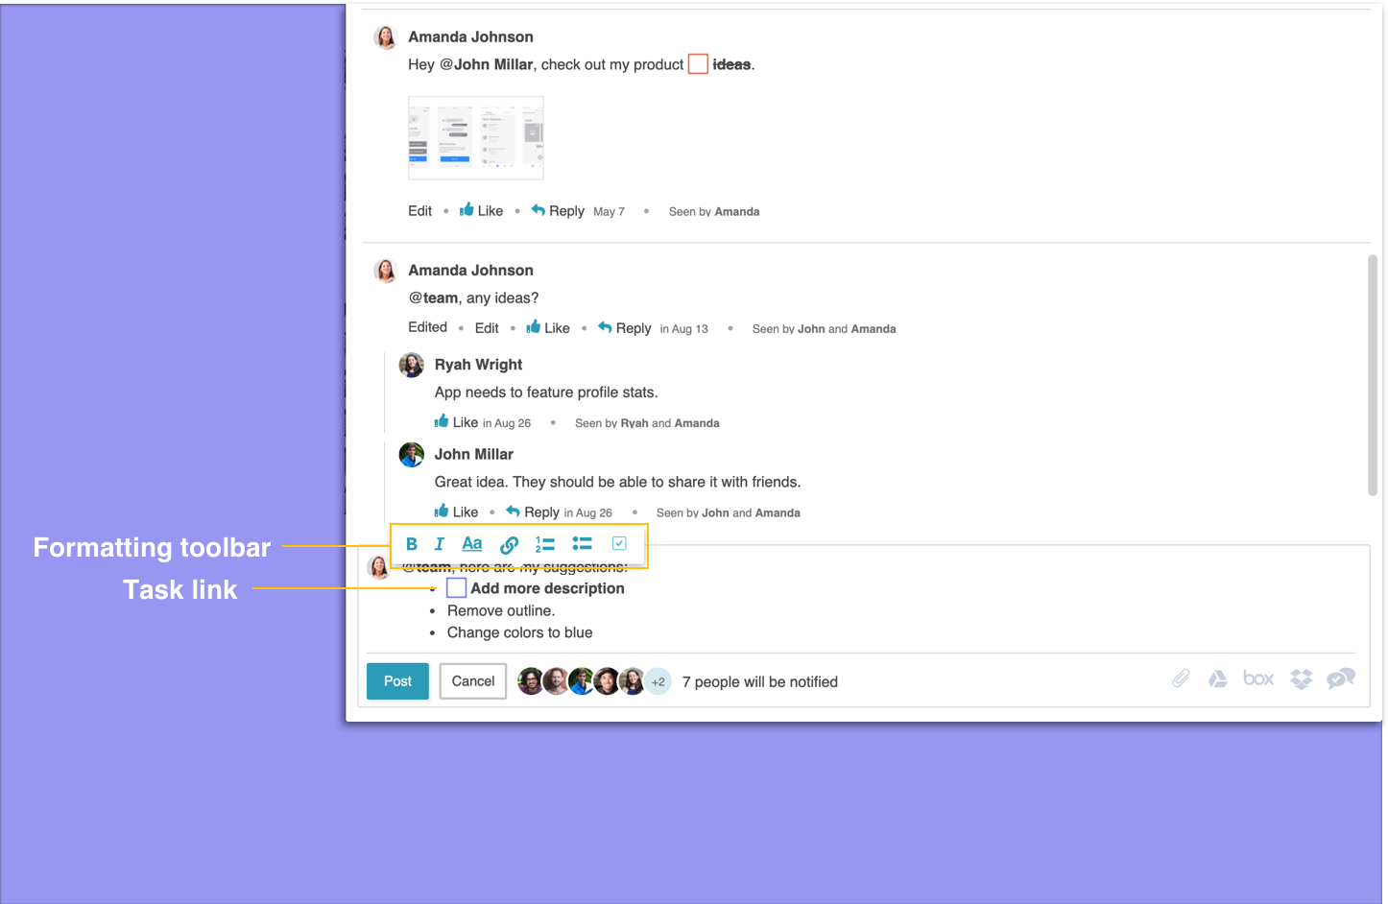This screenshot has height=904, width=1388.
Task: Open the attached mockup image thumbnail
Action: 476,137
